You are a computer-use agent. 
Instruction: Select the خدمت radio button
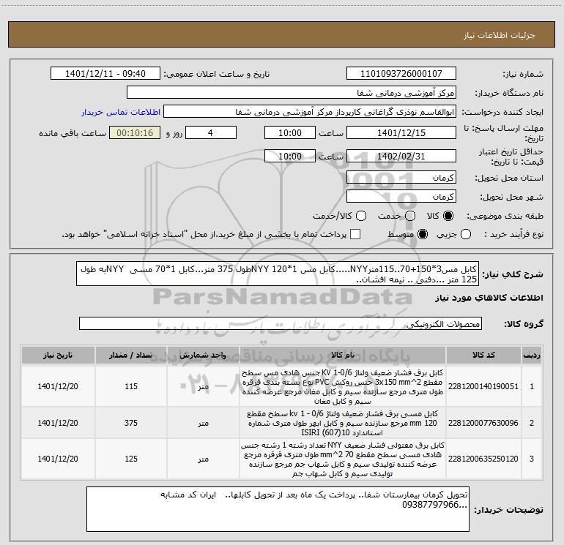point(410,216)
